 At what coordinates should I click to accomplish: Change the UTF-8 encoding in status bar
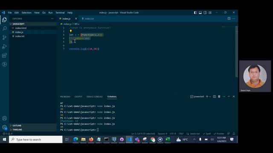pos(173,133)
